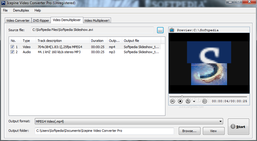Image resolution: width=257 pixels, height=141 pixels.
Task: Click the Output folder path field
Action: (104, 131)
